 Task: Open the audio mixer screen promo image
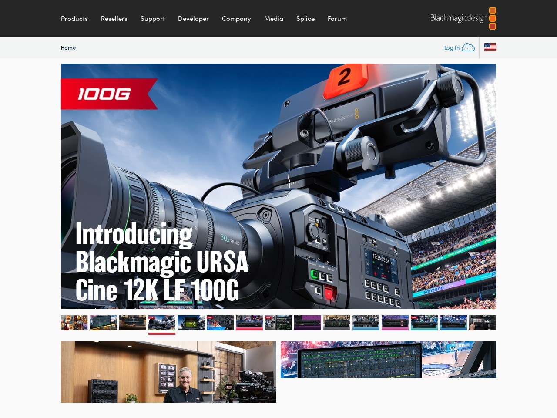388,360
